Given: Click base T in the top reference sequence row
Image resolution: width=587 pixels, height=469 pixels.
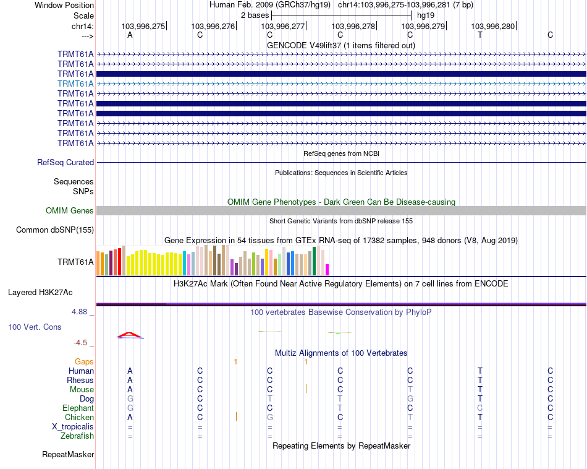Looking at the screenshot, I should (480, 35).
